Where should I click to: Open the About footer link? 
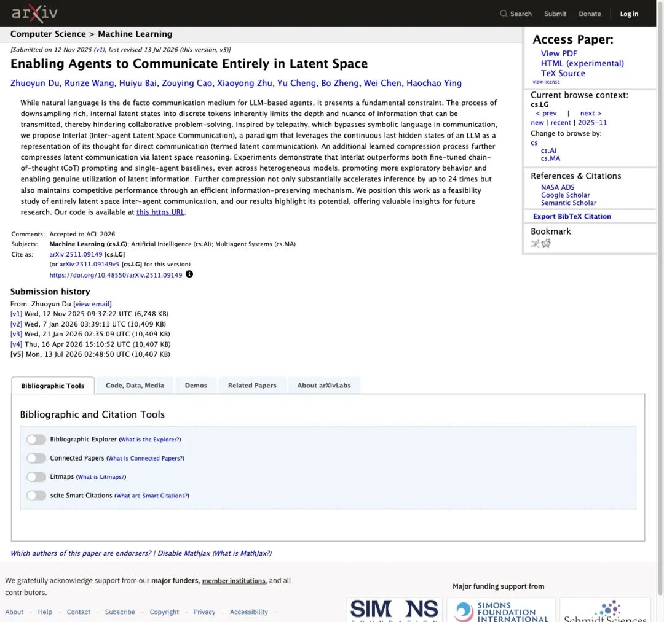pos(14,612)
